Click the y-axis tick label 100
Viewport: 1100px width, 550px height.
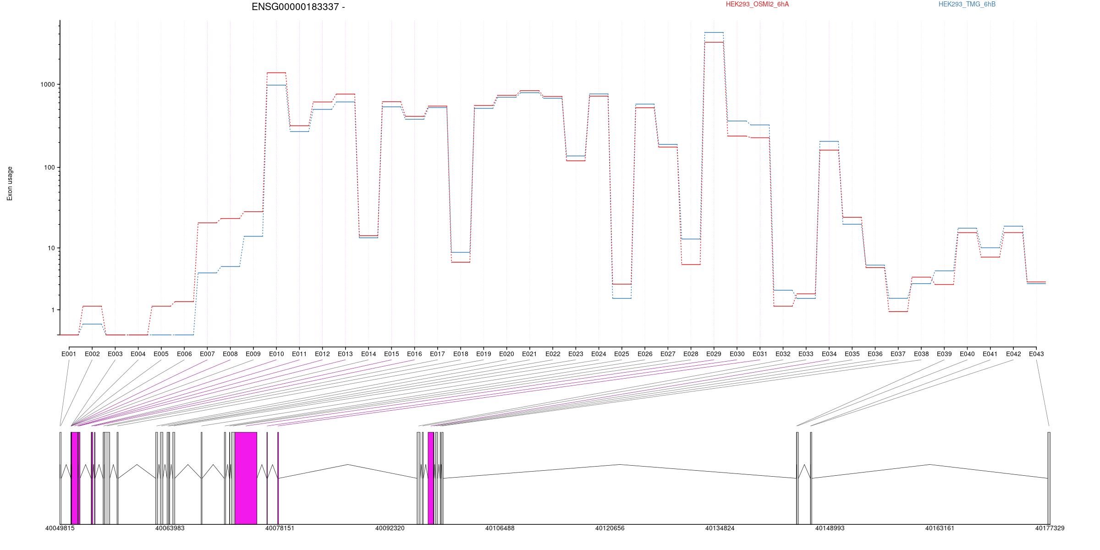49,168
